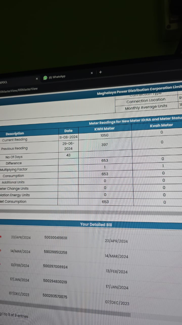Screen dimensions: 182x325
Task: Click the WhatsApp favicon on the tab
Action: click(45, 78)
